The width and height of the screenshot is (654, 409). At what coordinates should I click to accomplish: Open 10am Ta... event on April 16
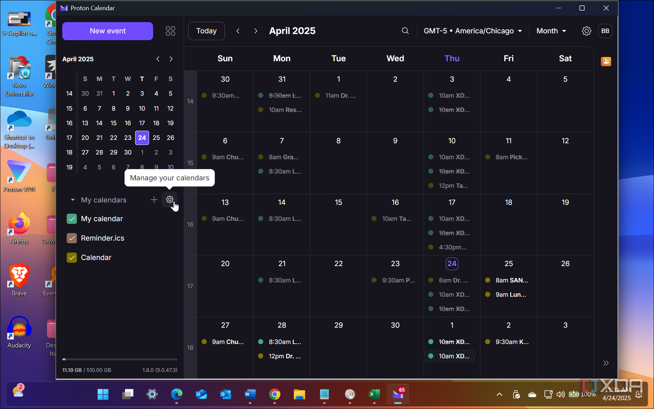coord(395,219)
